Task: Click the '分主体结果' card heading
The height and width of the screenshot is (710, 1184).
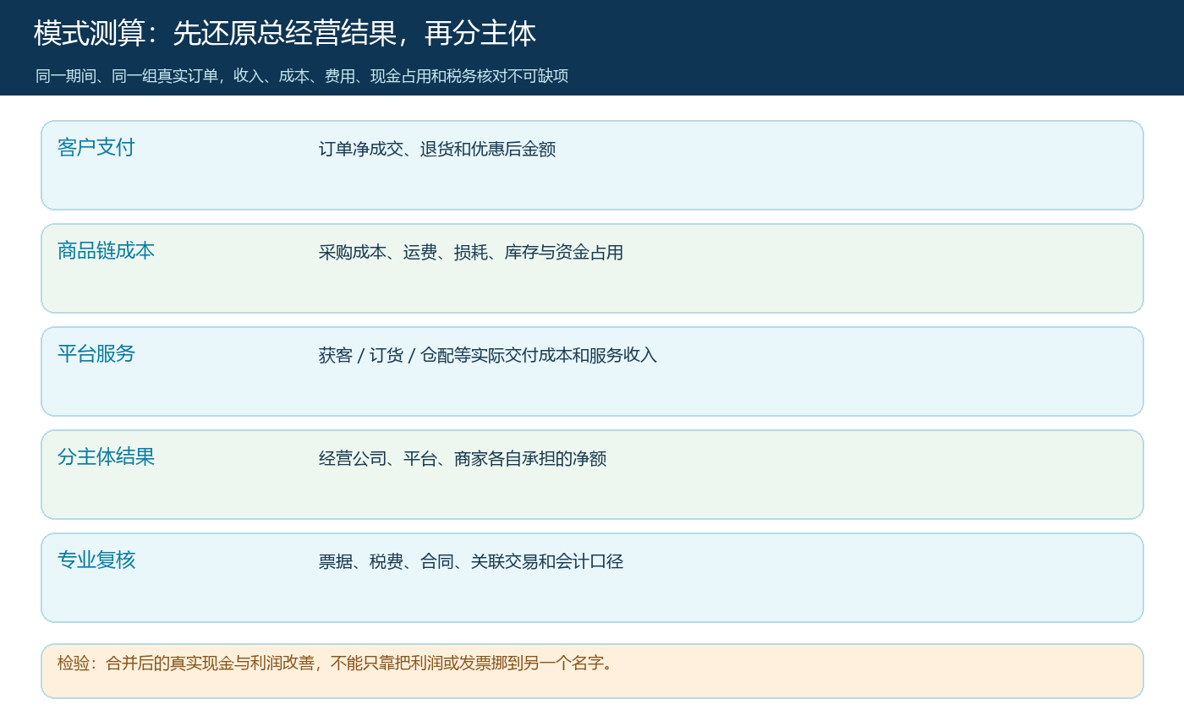Action: pyautogui.click(x=107, y=456)
